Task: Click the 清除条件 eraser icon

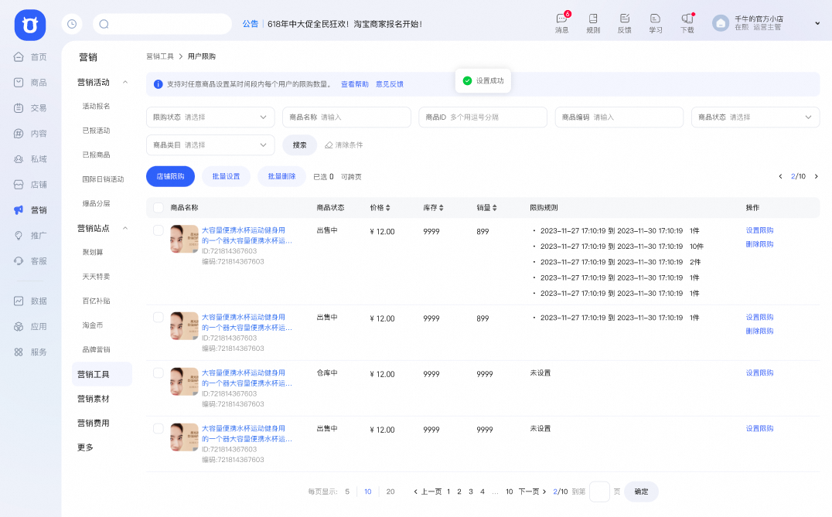Action: click(x=329, y=145)
